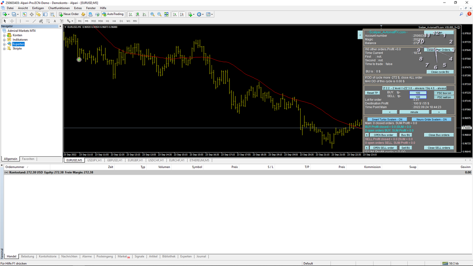The image size is (473, 266).
Task: Open the Kontohistorie terminal tab
Action: point(48,256)
